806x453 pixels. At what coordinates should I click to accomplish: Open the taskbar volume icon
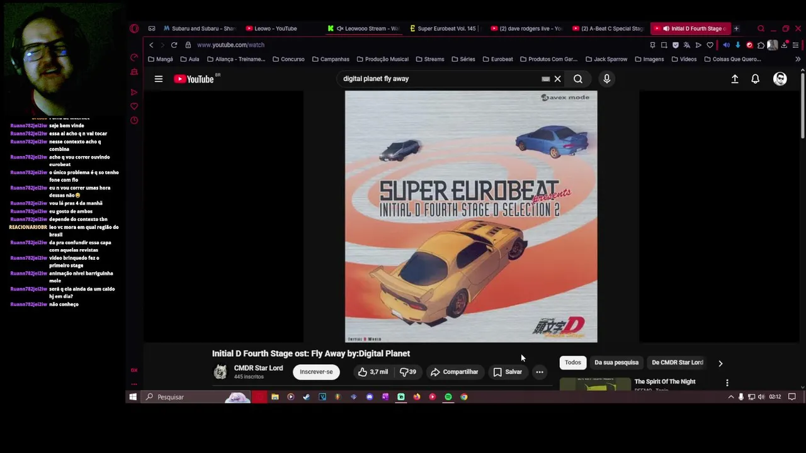tap(761, 397)
